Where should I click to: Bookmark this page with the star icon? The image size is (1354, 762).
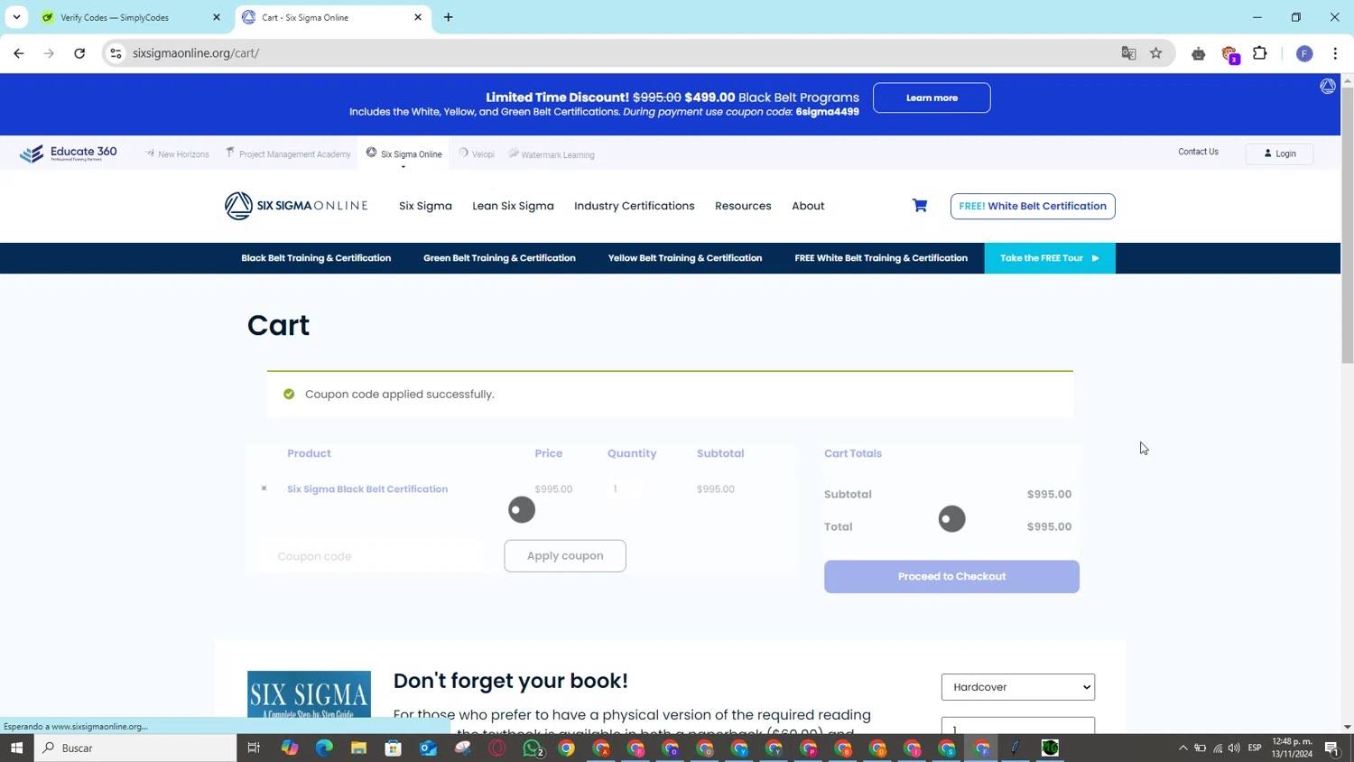(x=1156, y=53)
